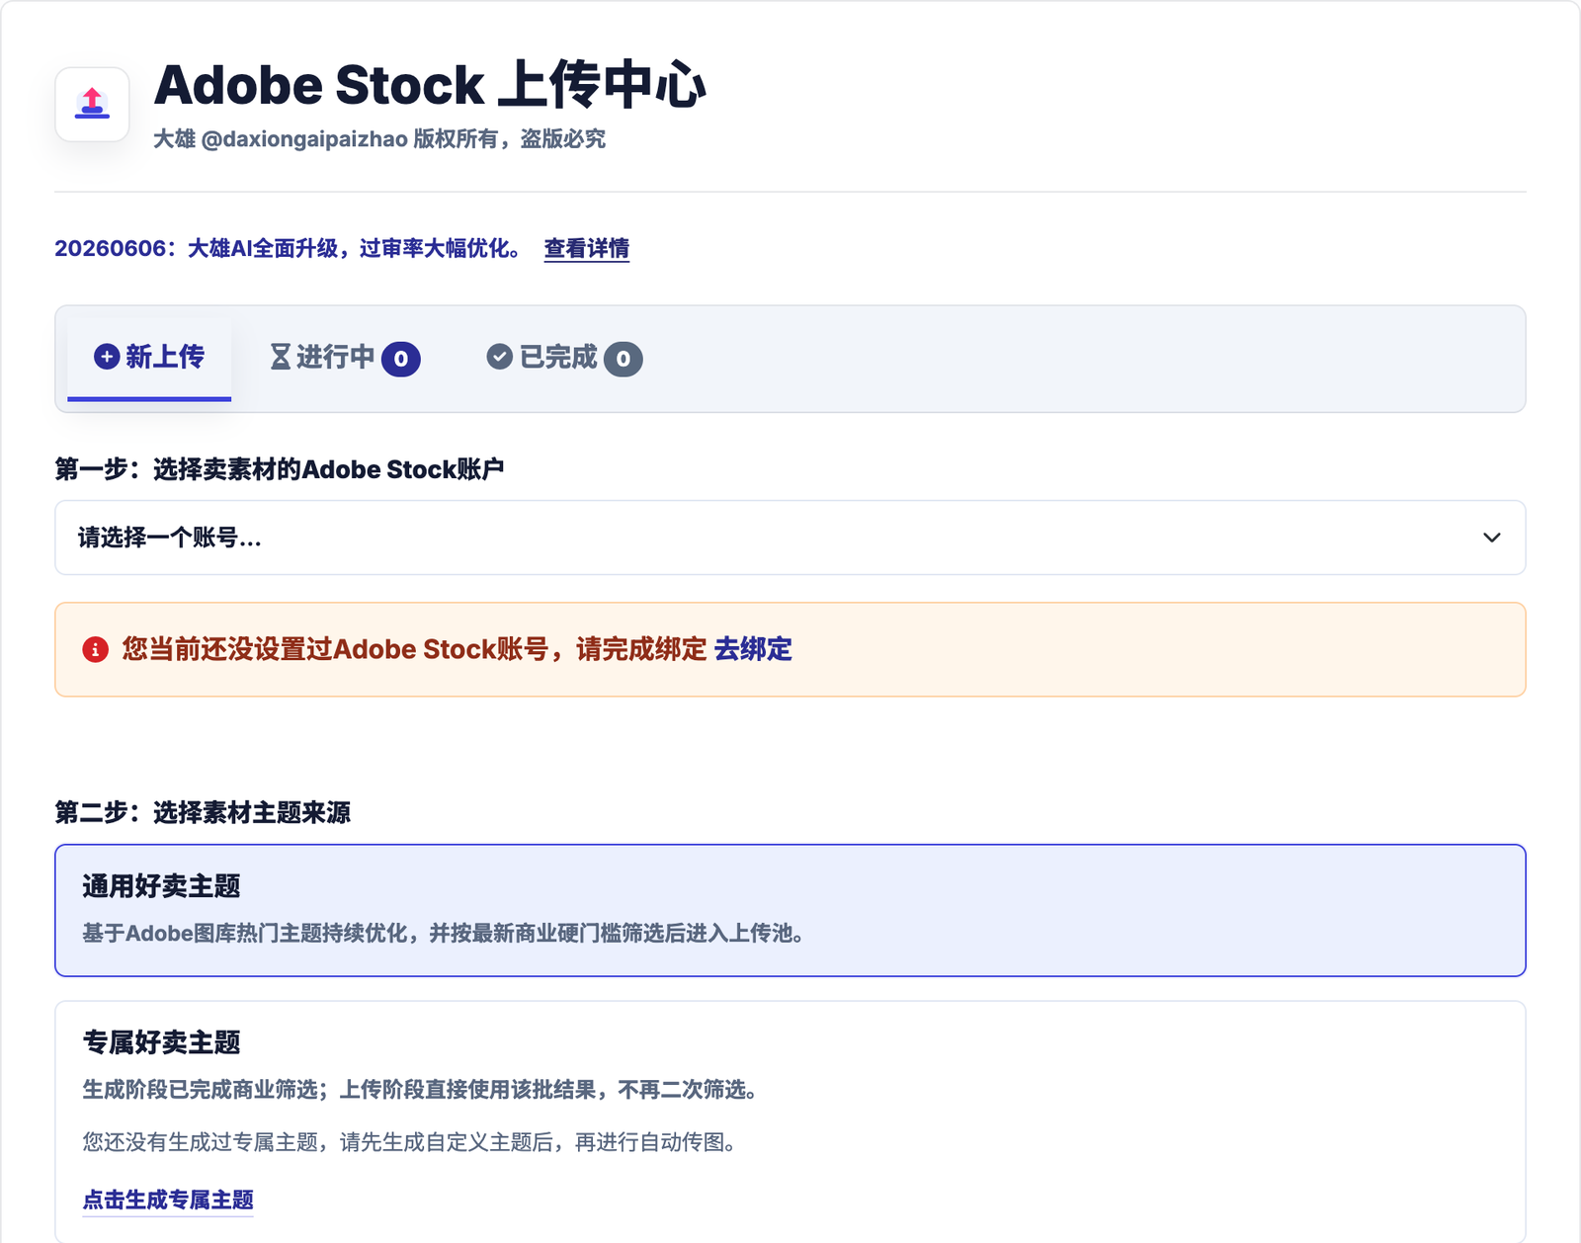Click the plus icon on 新上传 tab

[107, 357]
